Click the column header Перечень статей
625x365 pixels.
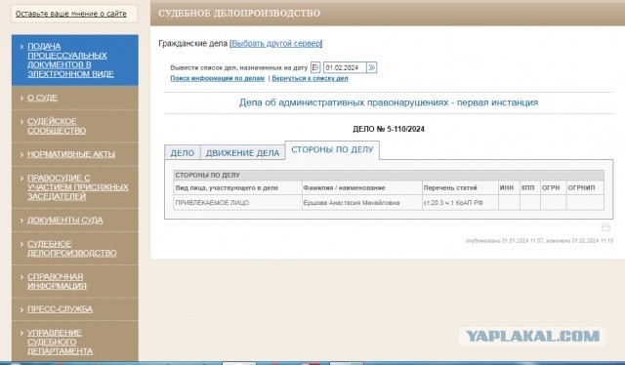460,188
